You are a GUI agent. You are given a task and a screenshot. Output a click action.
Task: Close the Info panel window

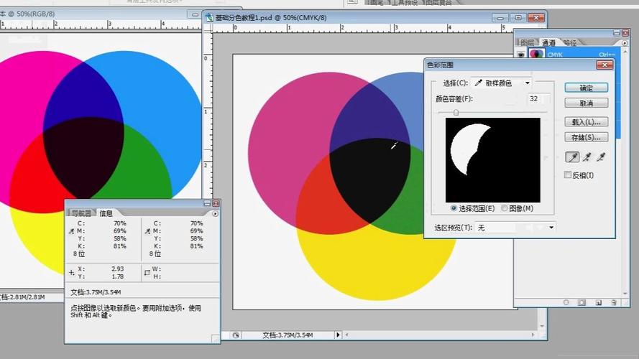(x=216, y=203)
